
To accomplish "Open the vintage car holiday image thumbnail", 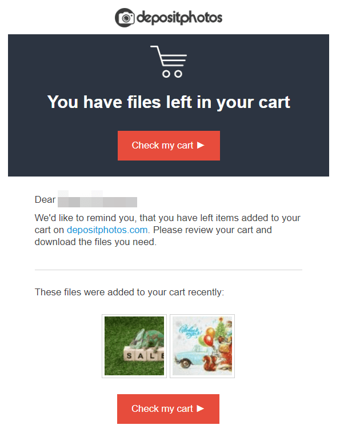I will [202, 346].
